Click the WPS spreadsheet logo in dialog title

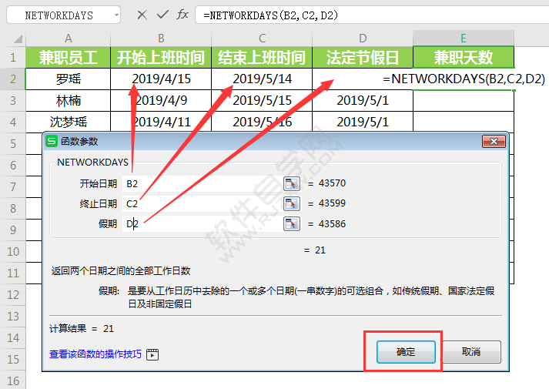(52, 141)
